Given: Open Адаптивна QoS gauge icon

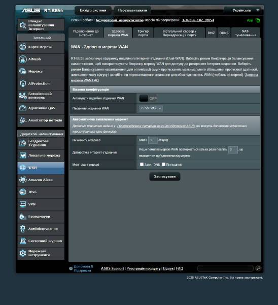Looking at the screenshot, I should (x=23, y=108).
